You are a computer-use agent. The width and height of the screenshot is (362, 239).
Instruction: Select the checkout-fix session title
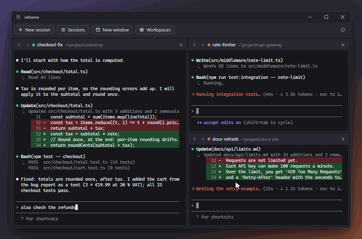[x=50, y=45]
